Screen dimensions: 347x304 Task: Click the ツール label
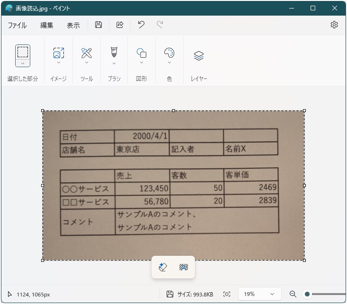(x=87, y=78)
